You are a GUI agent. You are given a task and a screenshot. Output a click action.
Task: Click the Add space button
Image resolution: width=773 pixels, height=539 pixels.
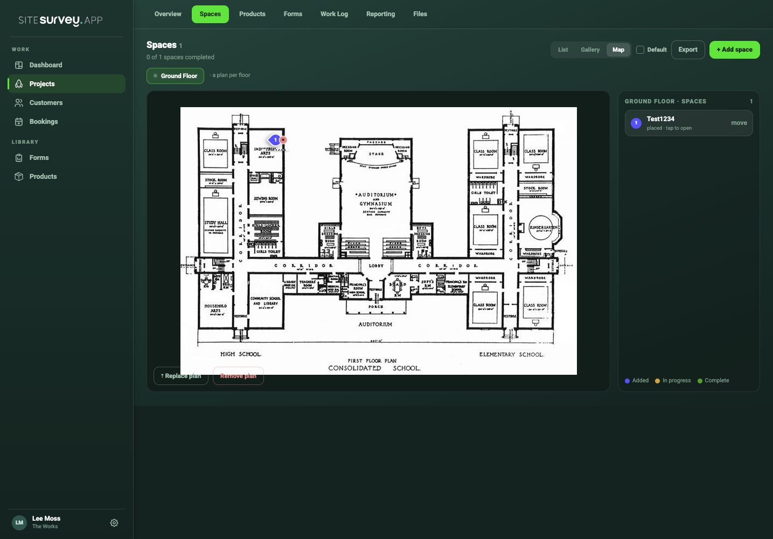coord(734,50)
